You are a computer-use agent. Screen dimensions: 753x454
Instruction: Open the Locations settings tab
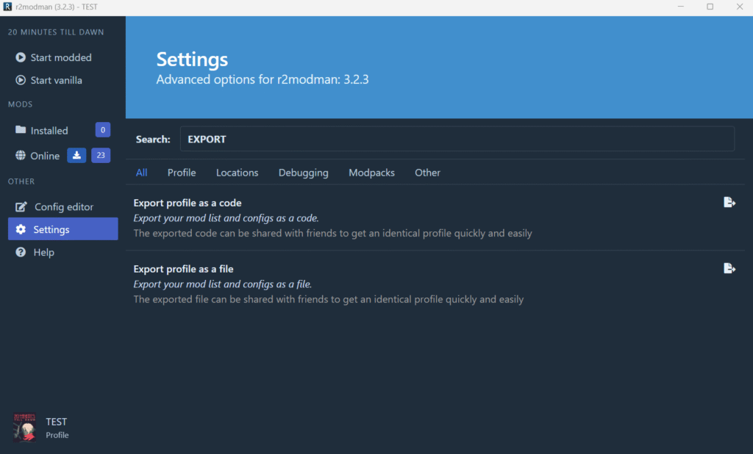(237, 173)
